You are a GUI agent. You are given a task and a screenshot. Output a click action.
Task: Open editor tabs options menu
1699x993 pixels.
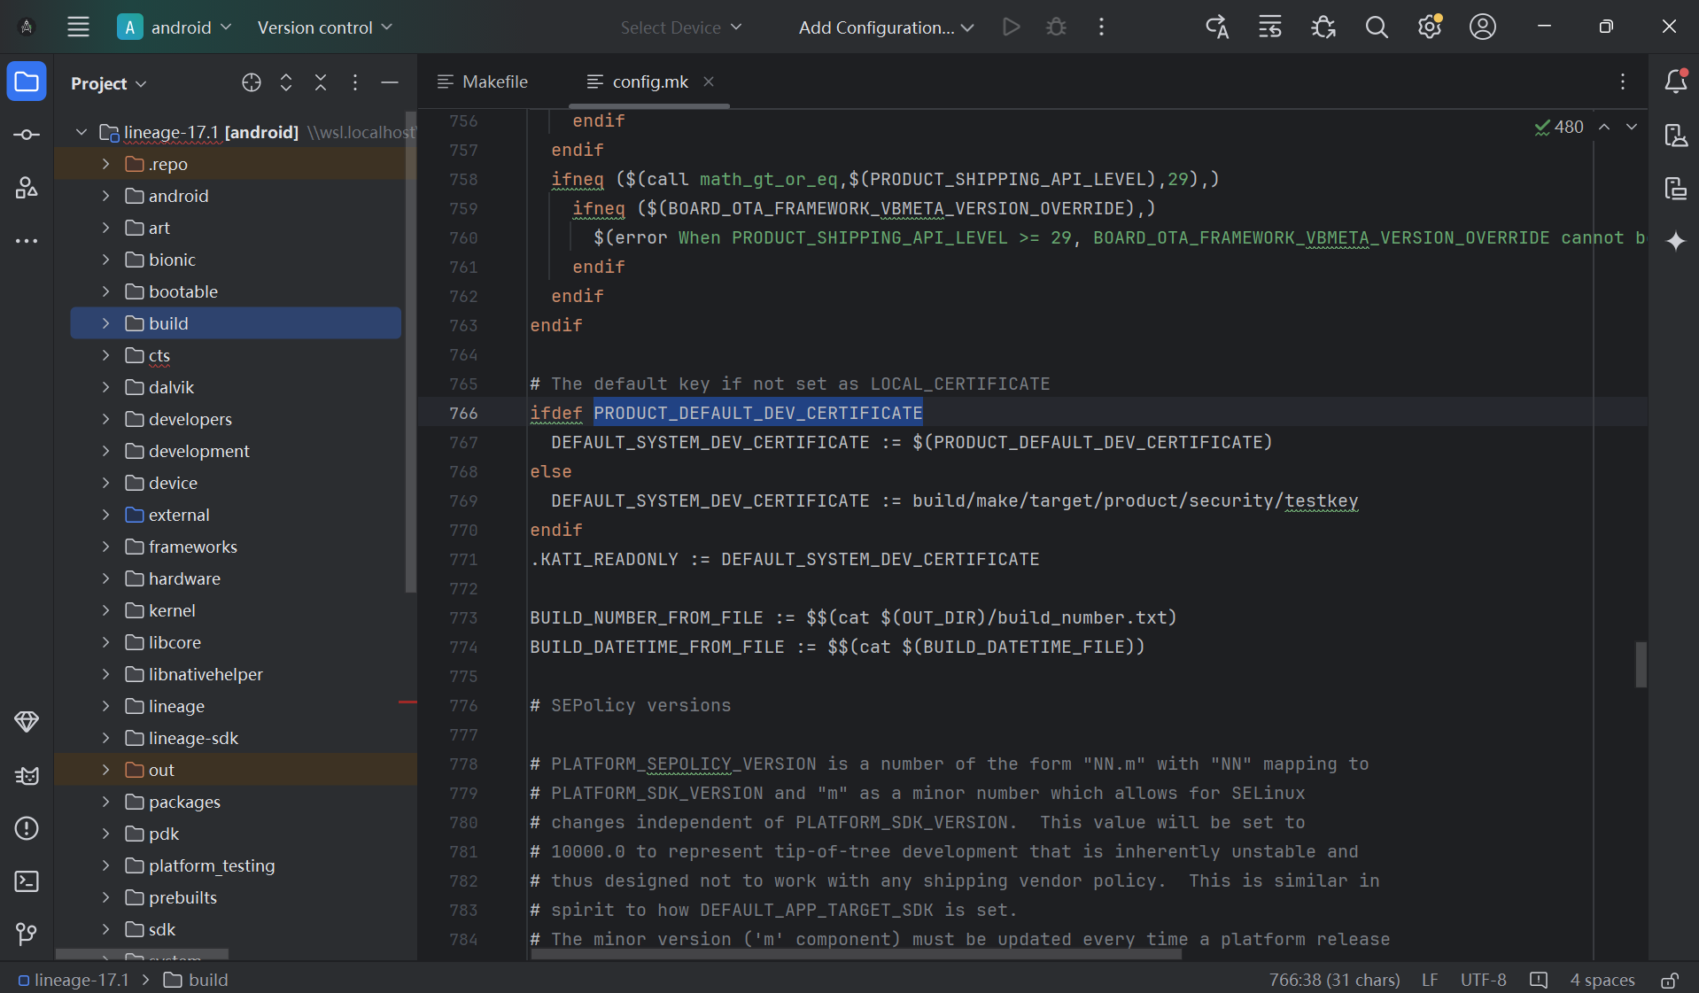tap(1623, 81)
